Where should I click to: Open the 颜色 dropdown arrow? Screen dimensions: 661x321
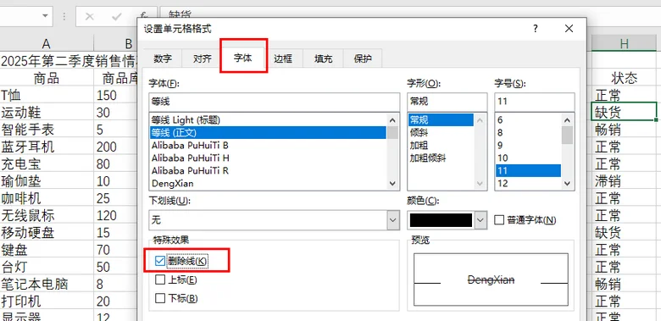point(480,220)
